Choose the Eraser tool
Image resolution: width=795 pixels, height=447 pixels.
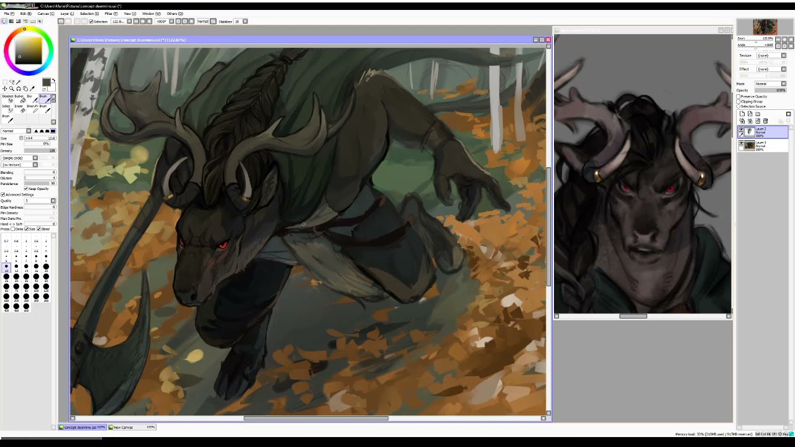coord(20,108)
